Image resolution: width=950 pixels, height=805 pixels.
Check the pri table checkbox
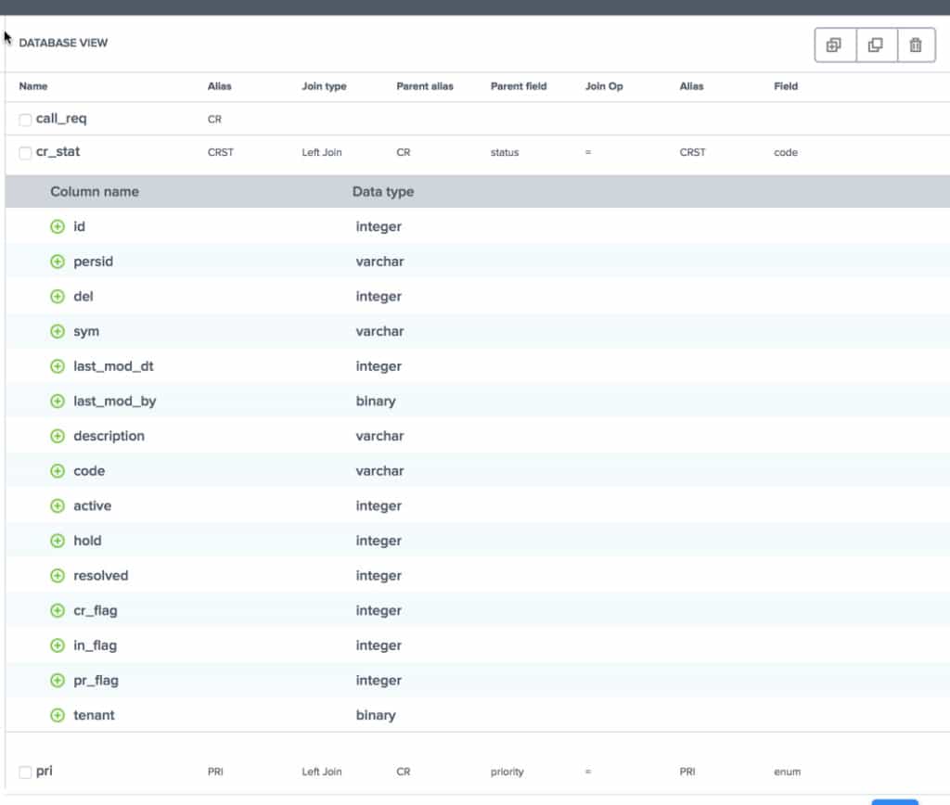(24, 771)
